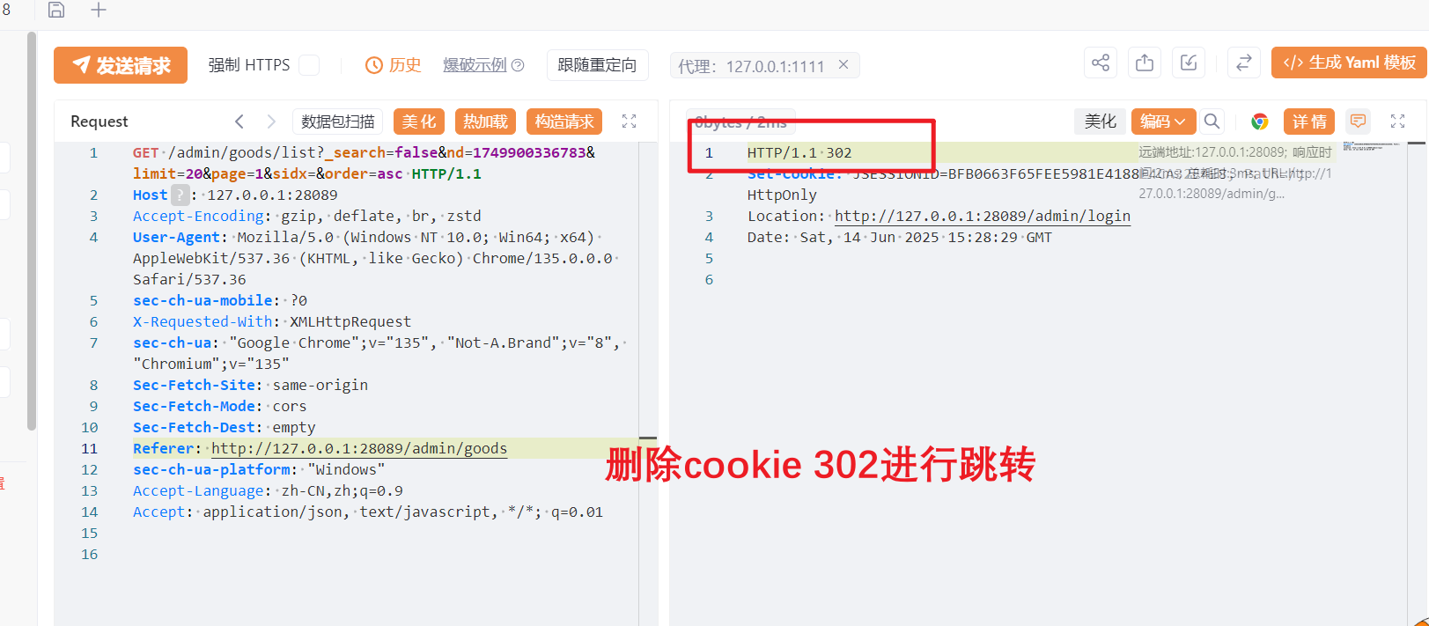Screen dimensions: 1429x626
Task: Click the orange comment icon in response header
Action: click(x=1358, y=122)
